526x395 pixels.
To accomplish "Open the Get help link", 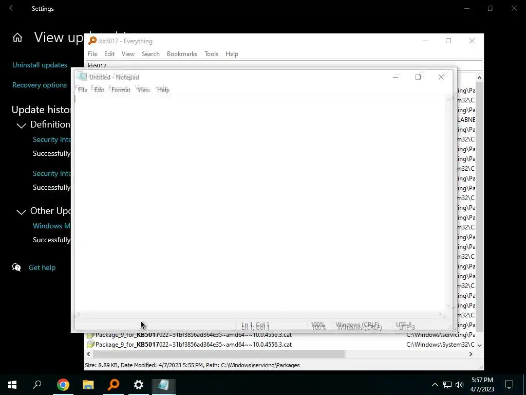I will (42, 267).
